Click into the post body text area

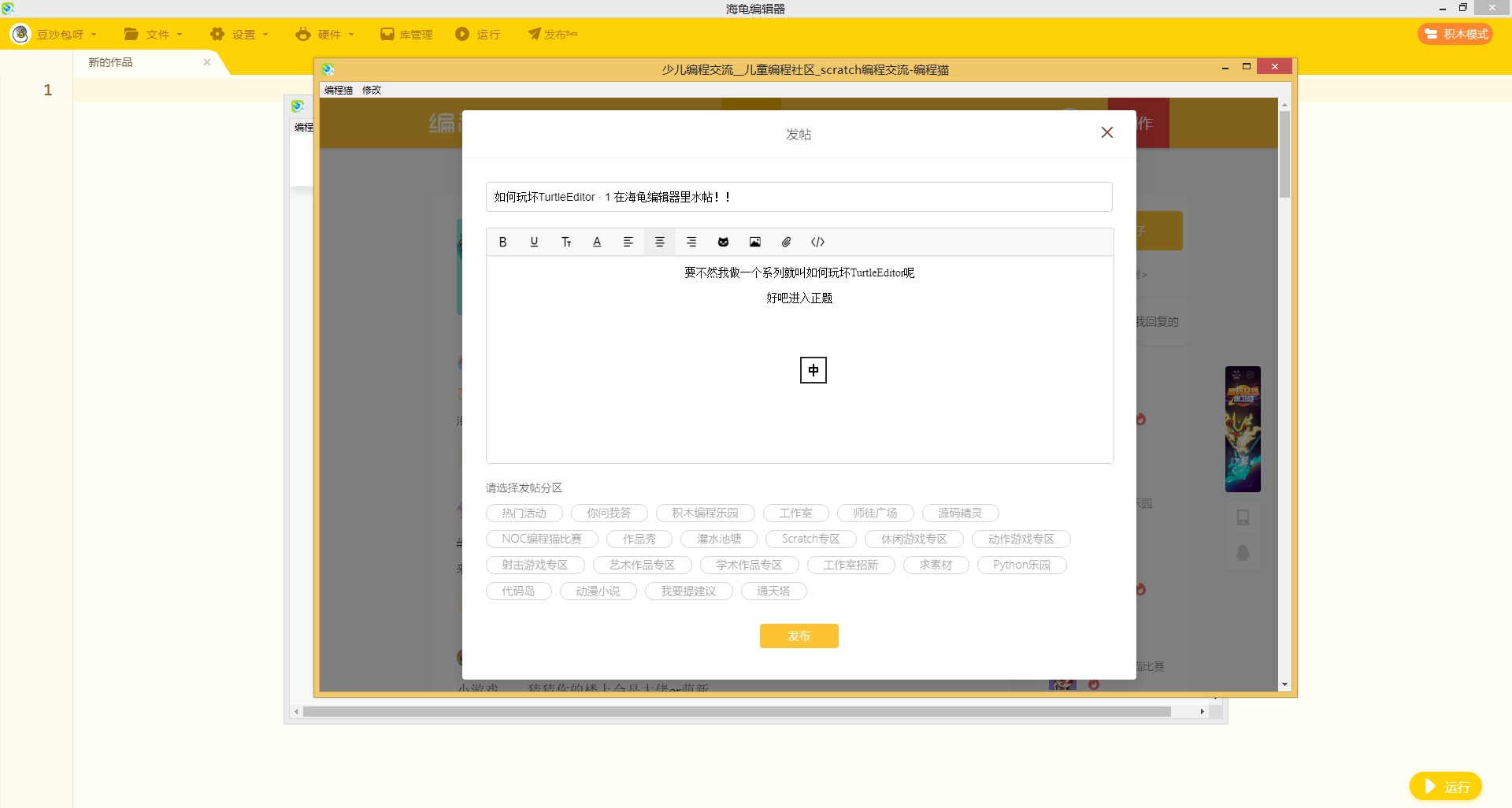pos(799,359)
